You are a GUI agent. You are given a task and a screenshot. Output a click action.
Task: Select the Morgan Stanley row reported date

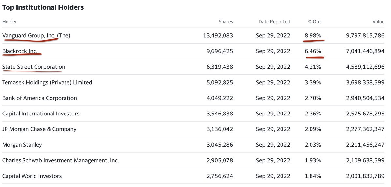tap(273, 145)
